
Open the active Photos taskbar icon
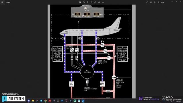[83, 101]
